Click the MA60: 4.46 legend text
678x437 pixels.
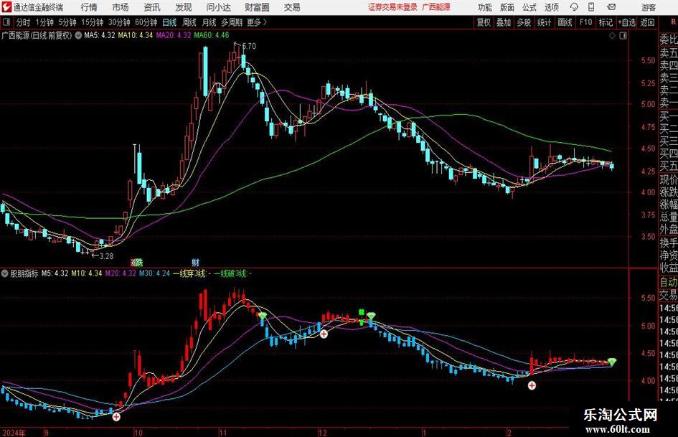point(212,35)
